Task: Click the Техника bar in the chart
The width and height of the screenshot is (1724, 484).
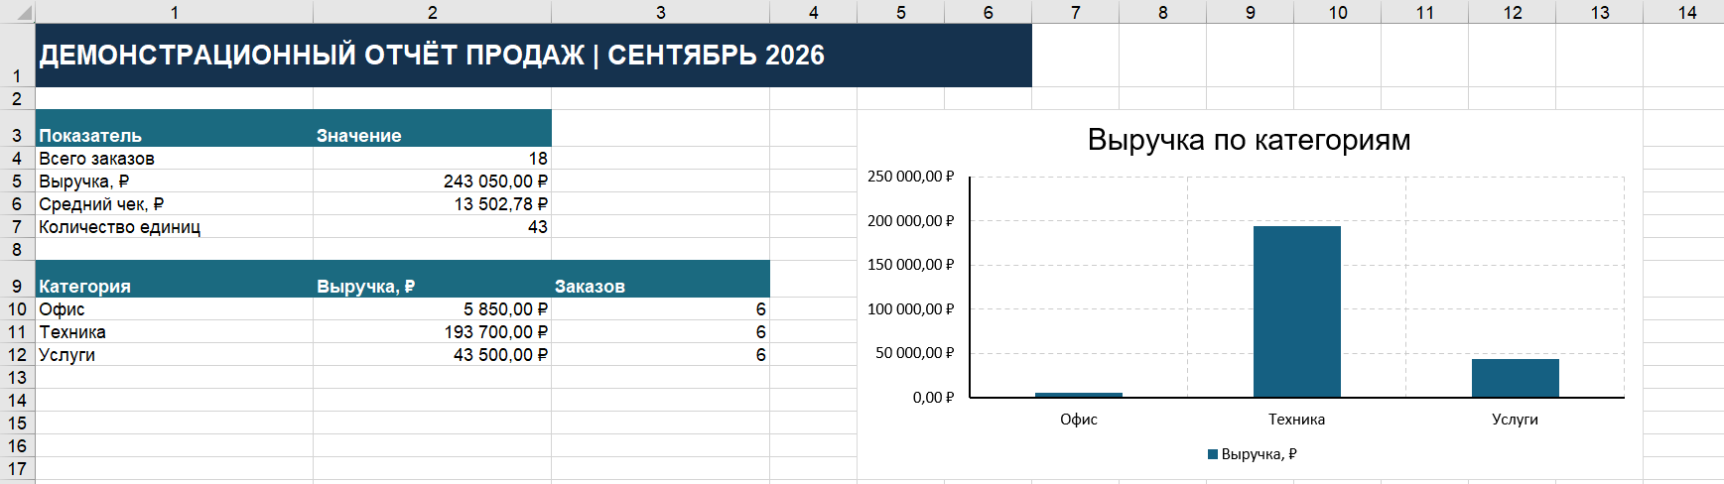Action: click(1296, 311)
